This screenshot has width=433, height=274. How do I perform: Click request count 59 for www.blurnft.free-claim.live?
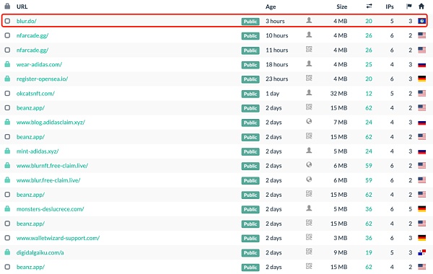[x=369, y=166]
